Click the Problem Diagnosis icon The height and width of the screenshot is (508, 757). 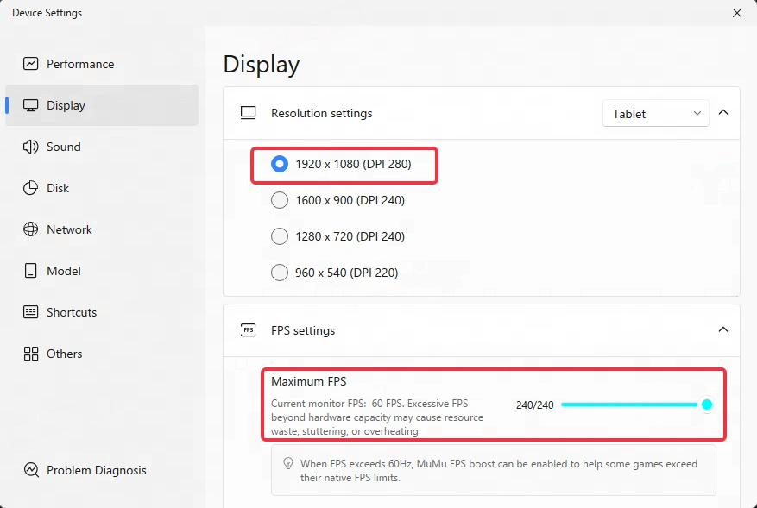click(x=31, y=470)
